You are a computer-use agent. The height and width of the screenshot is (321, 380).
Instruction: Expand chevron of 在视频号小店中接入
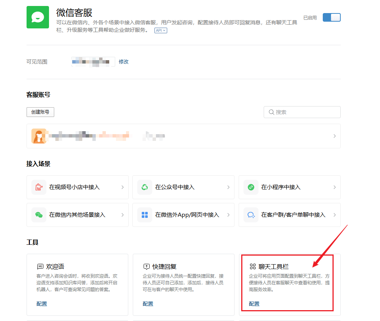(122, 187)
